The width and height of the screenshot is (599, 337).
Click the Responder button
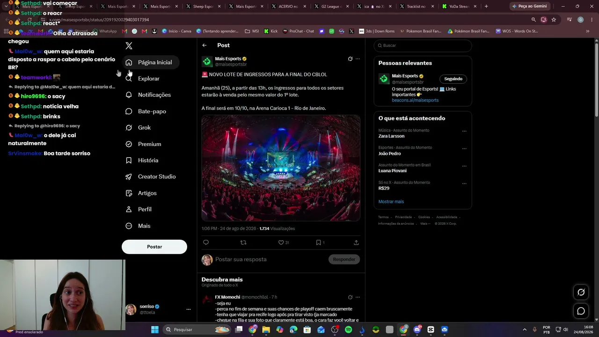[344, 259]
